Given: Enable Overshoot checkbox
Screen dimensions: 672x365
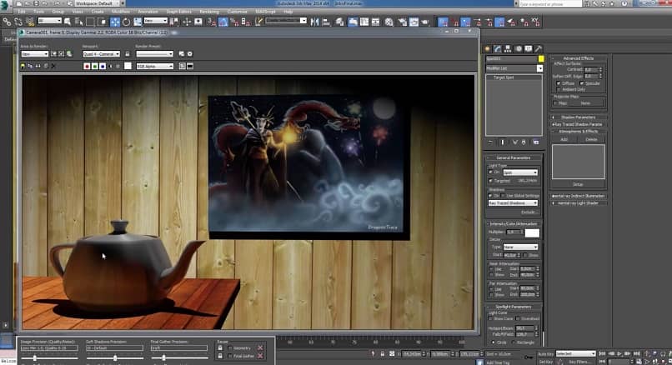Looking at the screenshot, I should pyautogui.click(x=518, y=318).
